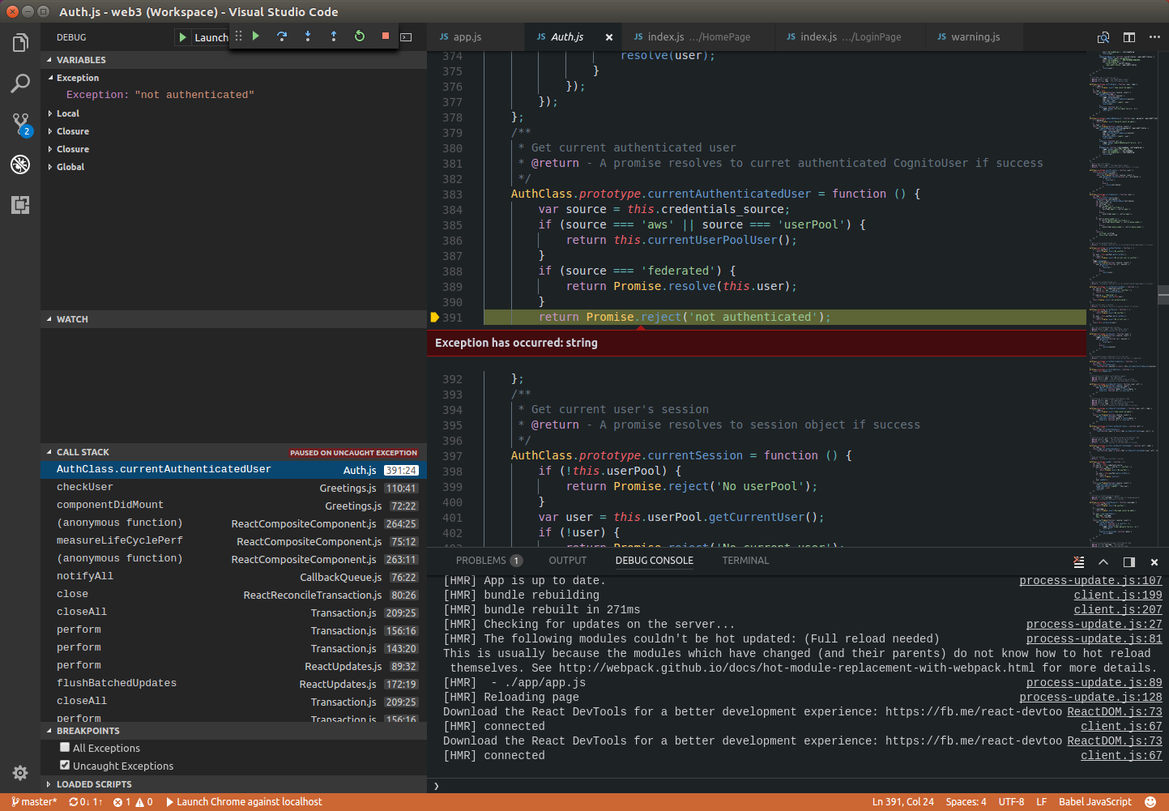Open the Manage gear icon

tap(20, 773)
